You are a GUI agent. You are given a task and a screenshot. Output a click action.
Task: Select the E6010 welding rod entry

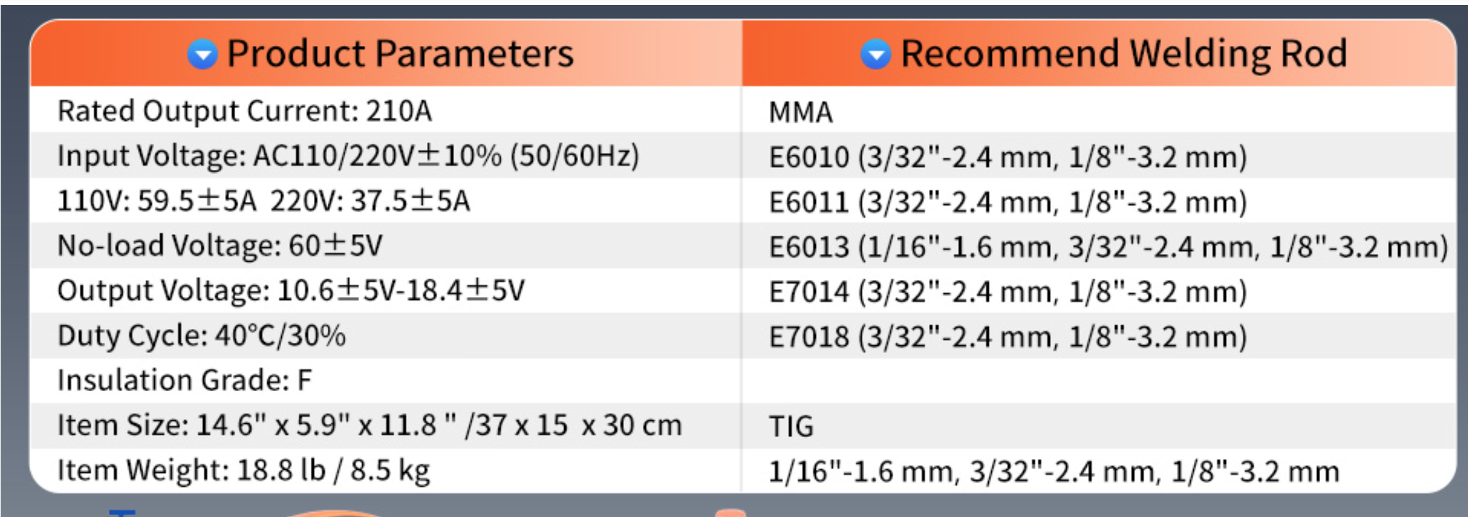coord(1008,157)
